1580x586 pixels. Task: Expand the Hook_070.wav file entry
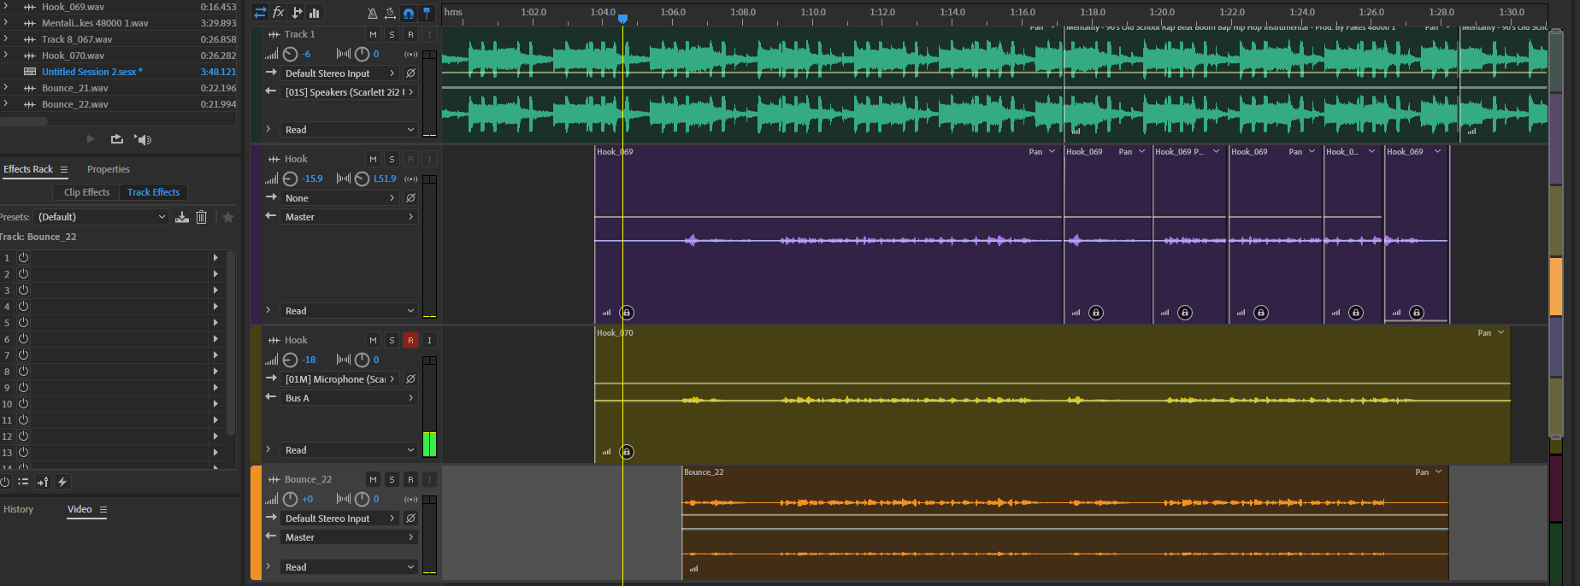click(x=6, y=55)
